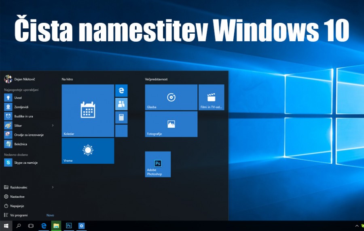
Task: Show hidden system tray icons chevron
Action: pos(357,226)
